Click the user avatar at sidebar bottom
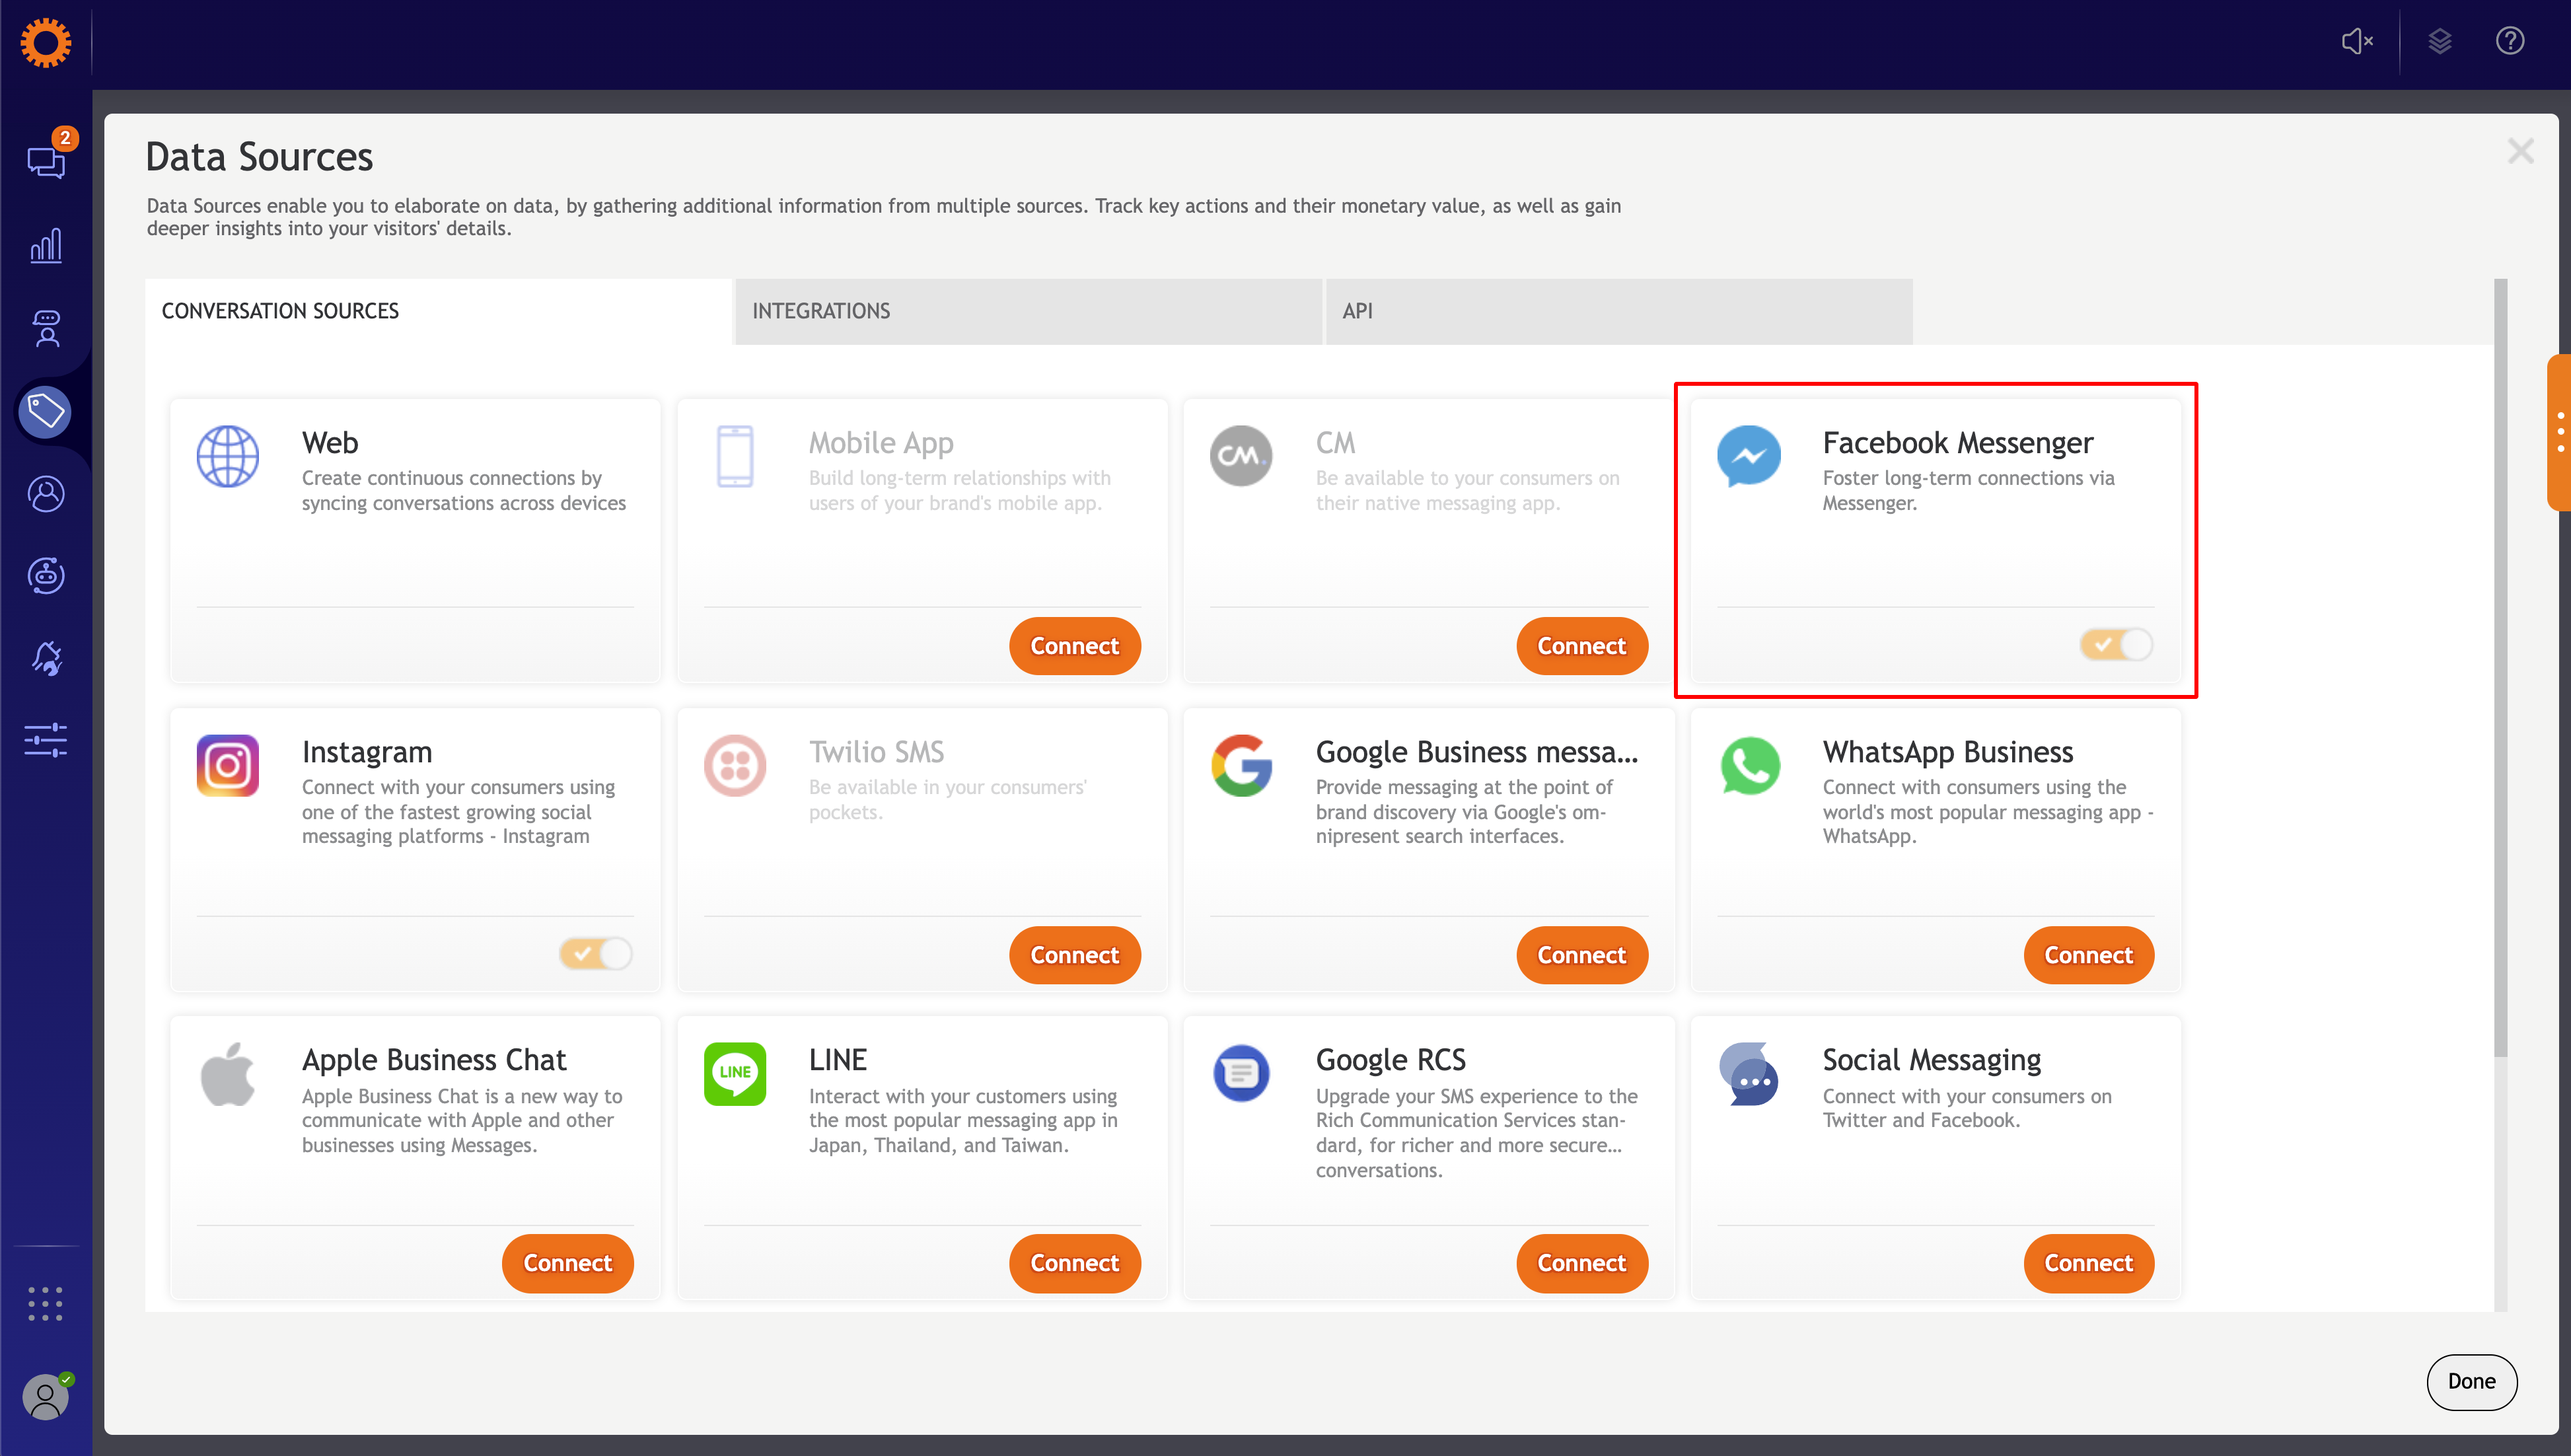 click(x=46, y=1397)
